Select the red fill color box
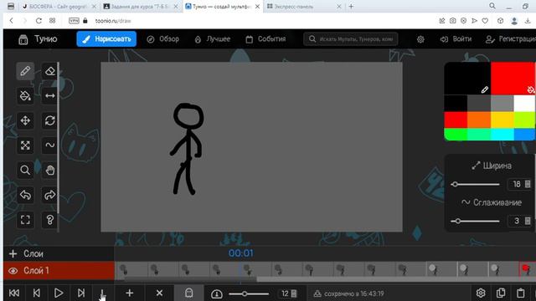 tap(513, 78)
